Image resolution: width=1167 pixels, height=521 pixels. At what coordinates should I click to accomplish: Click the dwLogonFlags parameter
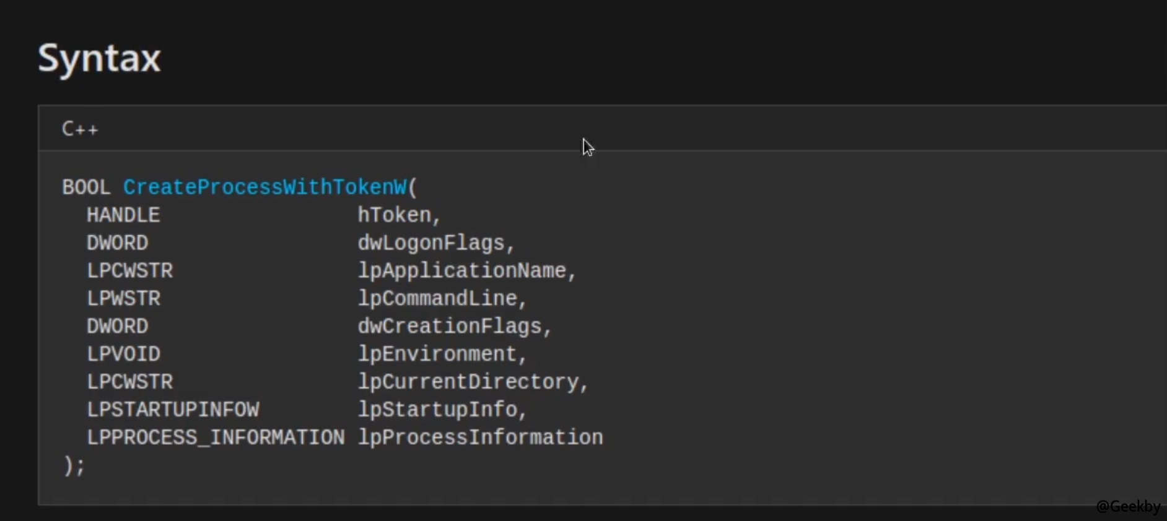click(431, 243)
